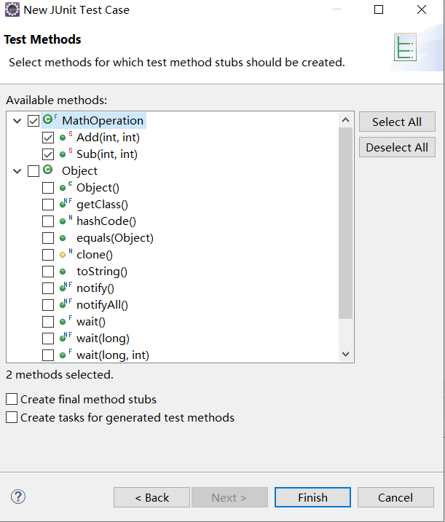Click the equals(Object) method icon
The image size is (445, 522).
63,237
